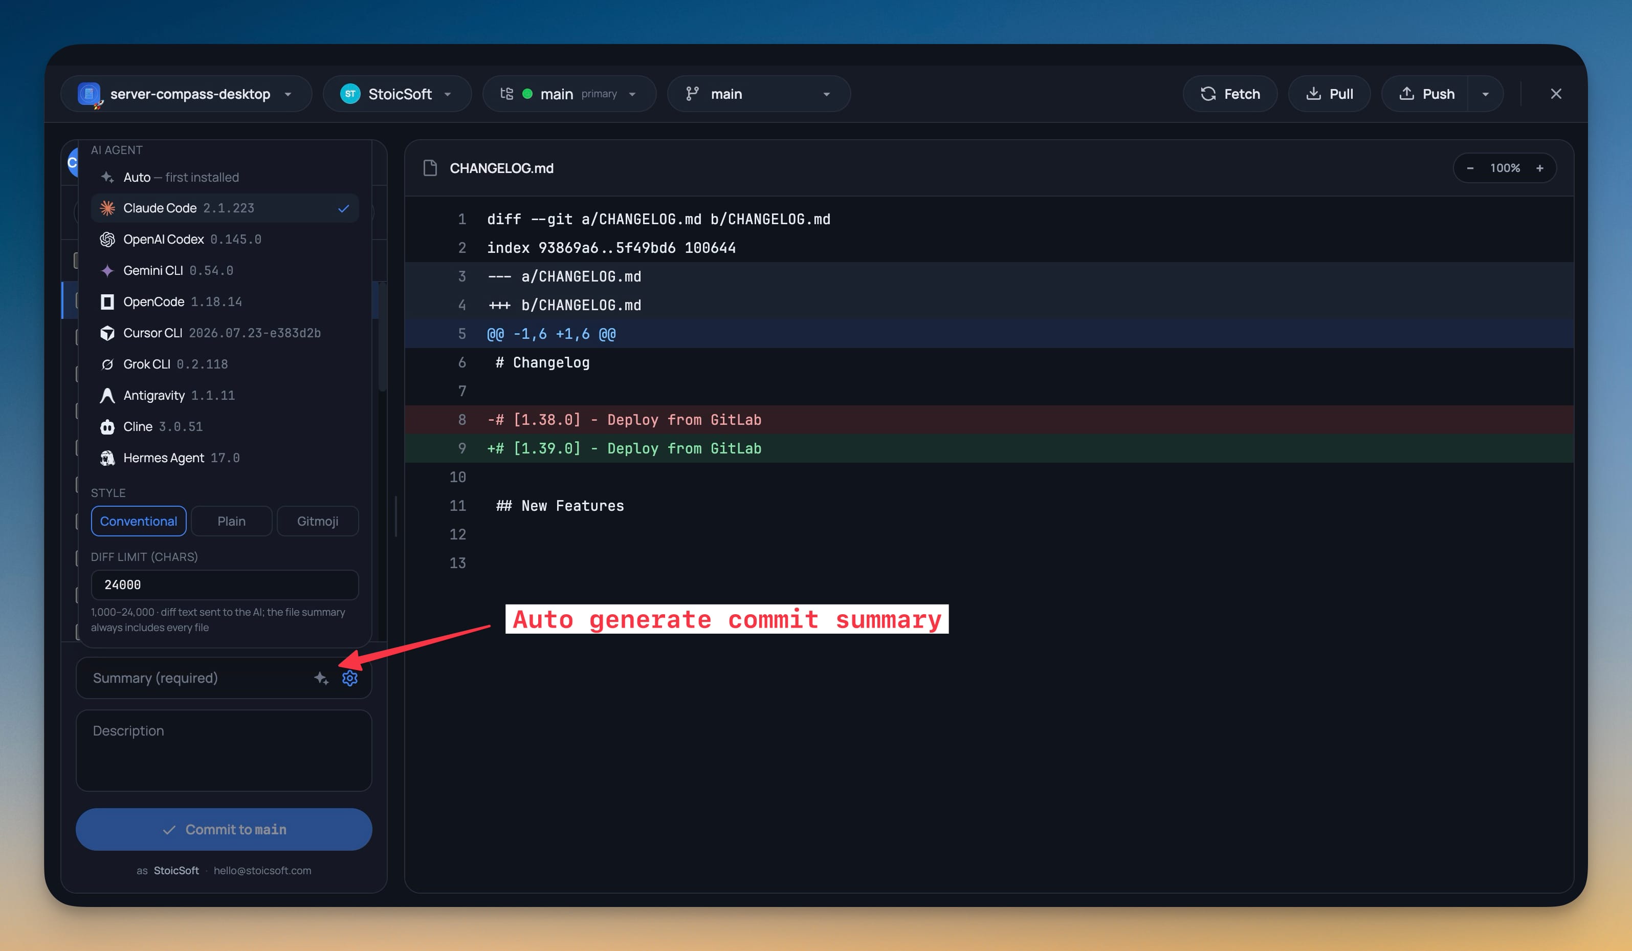The image size is (1632, 951).
Task: Click the hunk header '@@ -1,6 +1,6 @@'
Action: click(989, 334)
